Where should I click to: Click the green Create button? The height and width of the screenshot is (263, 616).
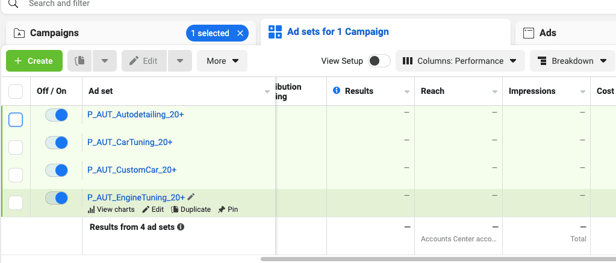tap(34, 61)
